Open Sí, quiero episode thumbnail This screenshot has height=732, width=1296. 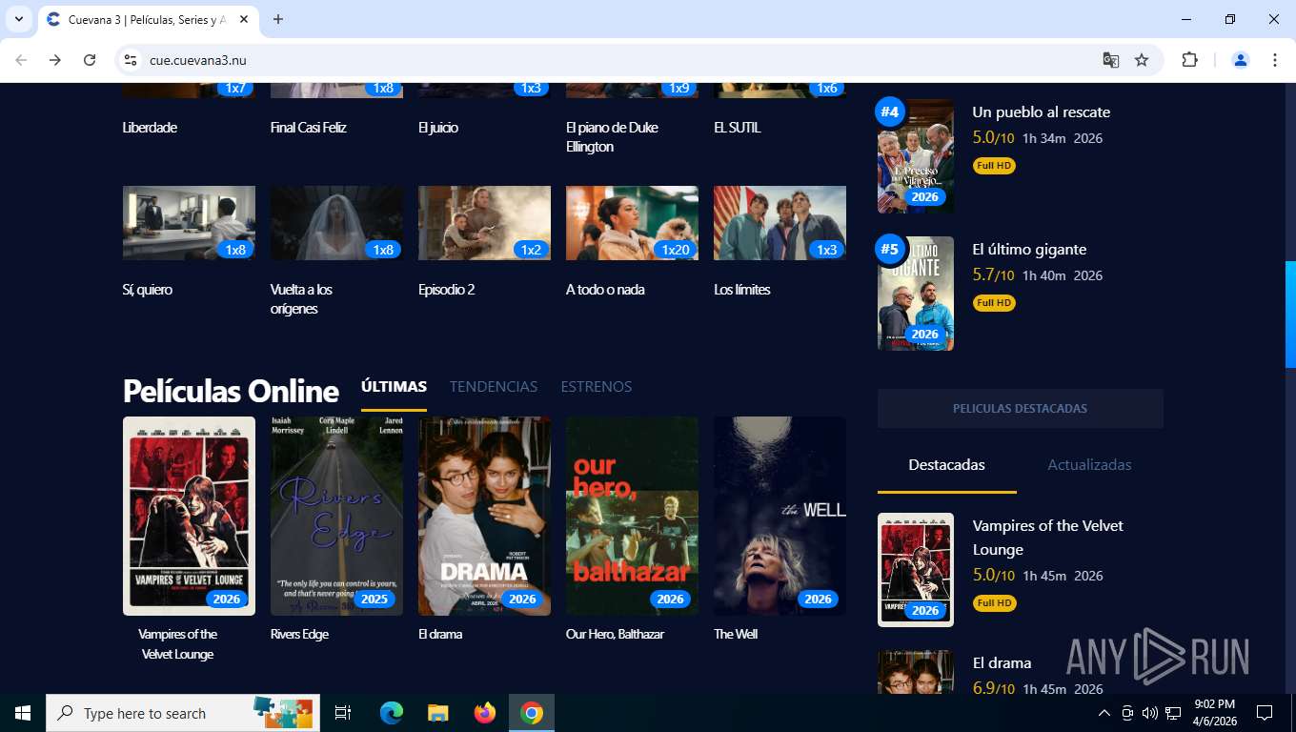(189, 223)
